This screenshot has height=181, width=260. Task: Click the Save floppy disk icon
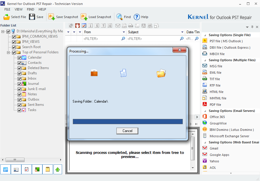pos(32,17)
